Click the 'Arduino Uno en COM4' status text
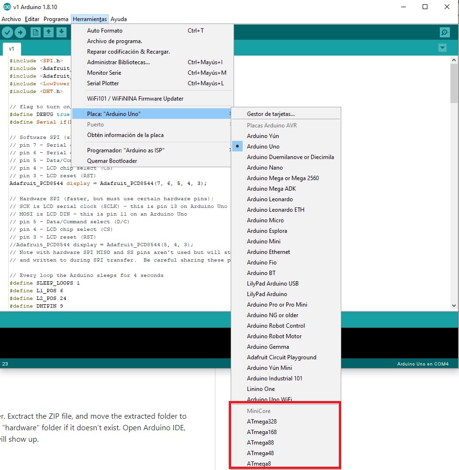Screen dimensions: 459x470 pyautogui.click(x=423, y=364)
